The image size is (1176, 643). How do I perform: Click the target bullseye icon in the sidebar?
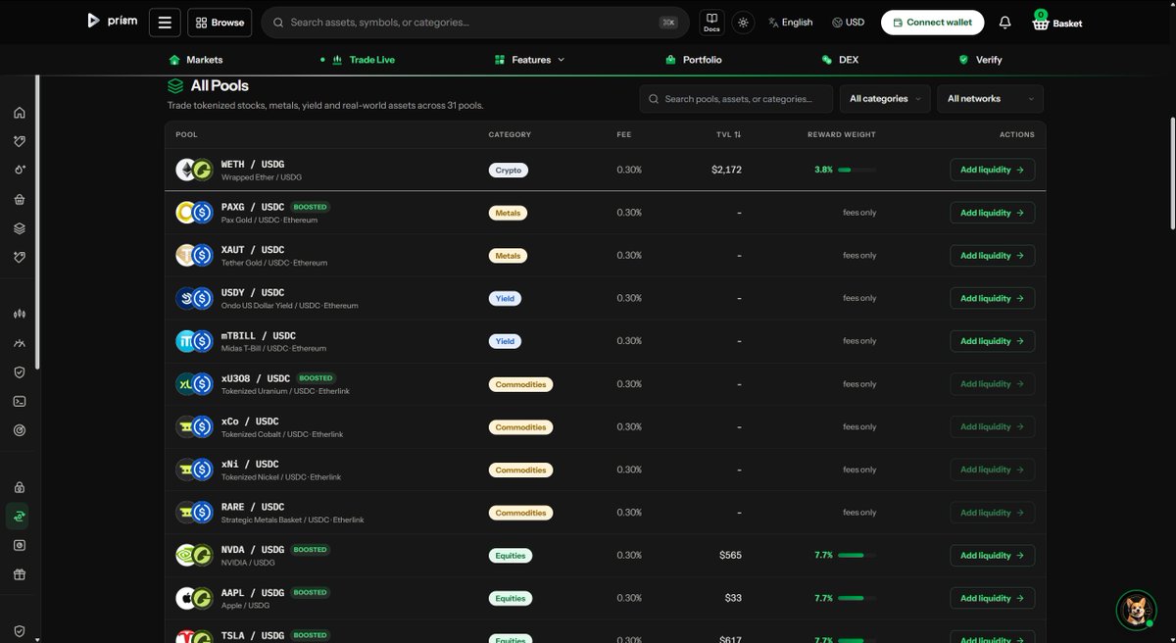pyautogui.click(x=19, y=429)
